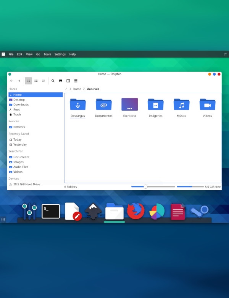Image resolution: width=229 pixels, height=298 pixels.
Task: Launch Steam from the dock
Action: coord(199,211)
